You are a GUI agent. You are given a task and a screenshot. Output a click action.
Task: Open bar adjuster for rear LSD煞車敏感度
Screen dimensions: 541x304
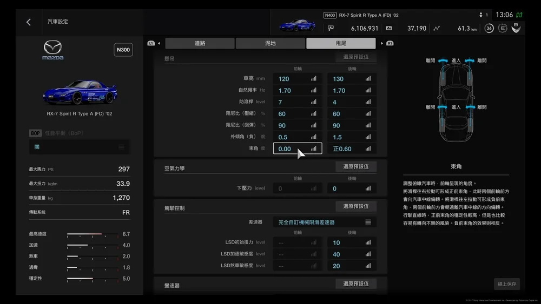(368, 266)
